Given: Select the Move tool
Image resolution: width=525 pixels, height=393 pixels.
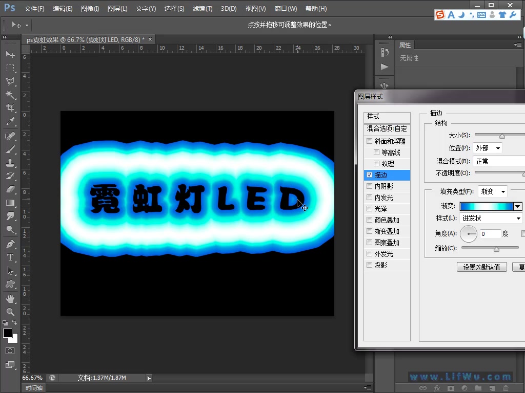Looking at the screenshot, I should click(x=10, y=54).
